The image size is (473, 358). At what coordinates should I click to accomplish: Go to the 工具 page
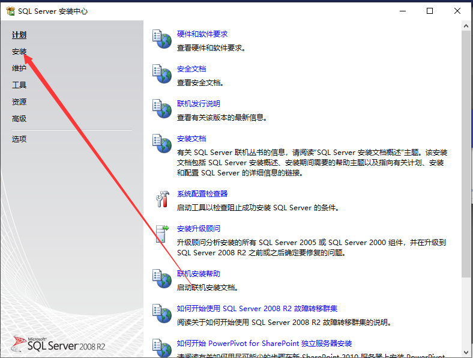click(x=19, y=85)
